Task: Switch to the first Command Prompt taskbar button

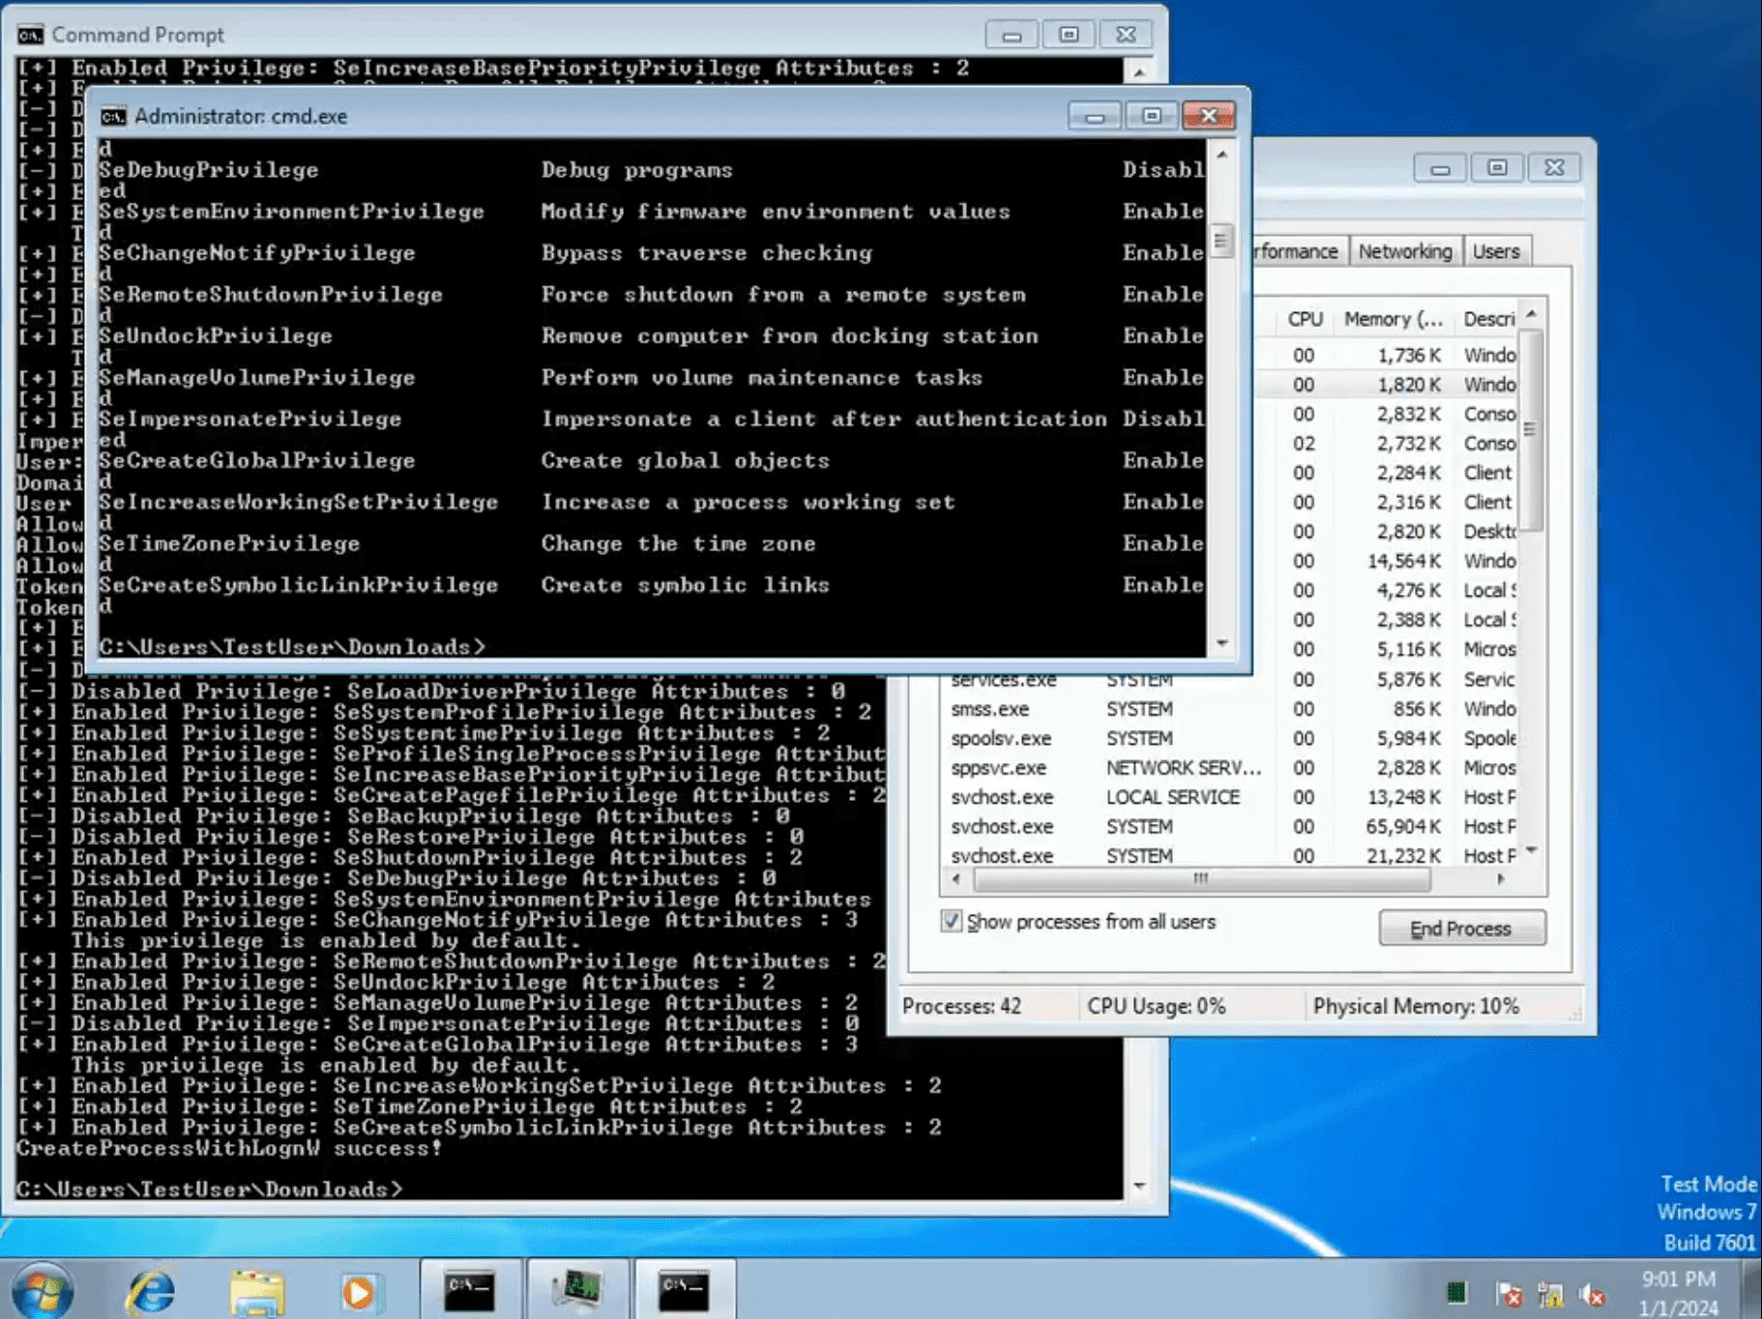Action: pos(470,1290)
